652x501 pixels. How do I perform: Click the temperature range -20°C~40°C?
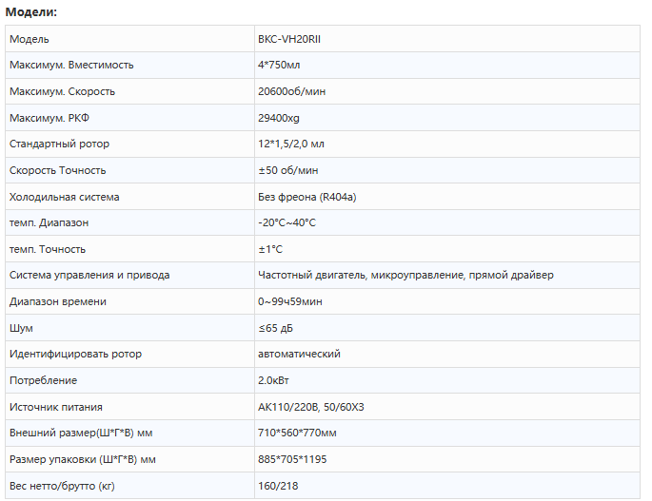click(286, 222)
